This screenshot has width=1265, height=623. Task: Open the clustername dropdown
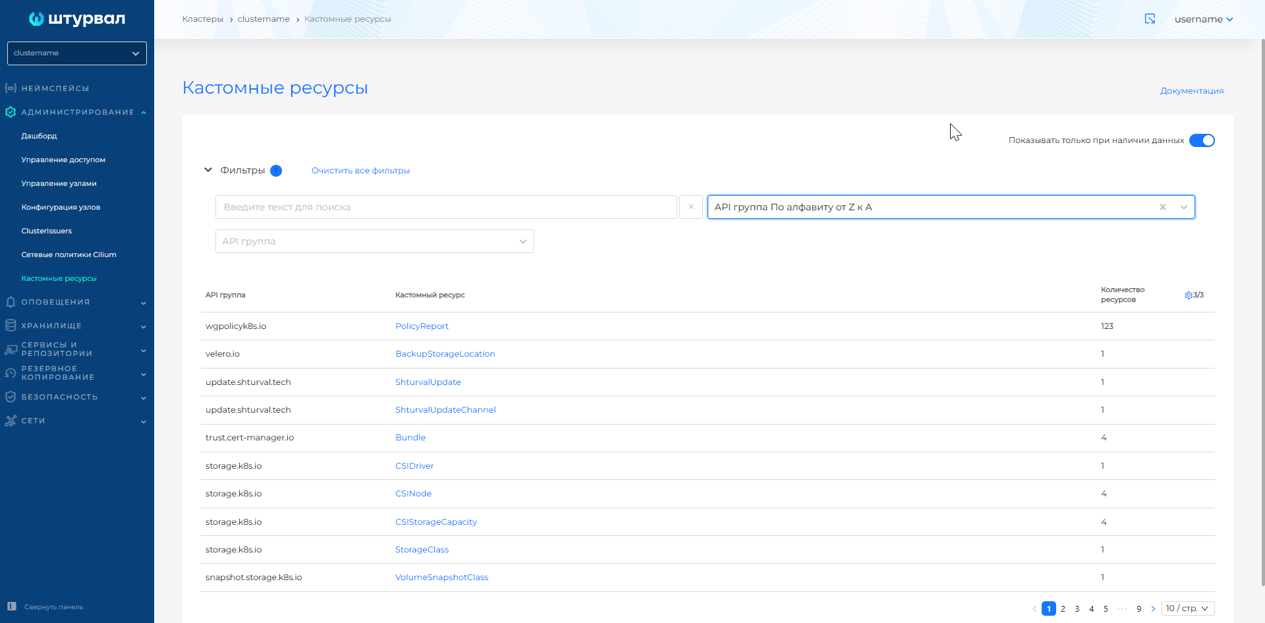(x=77, y=53)
